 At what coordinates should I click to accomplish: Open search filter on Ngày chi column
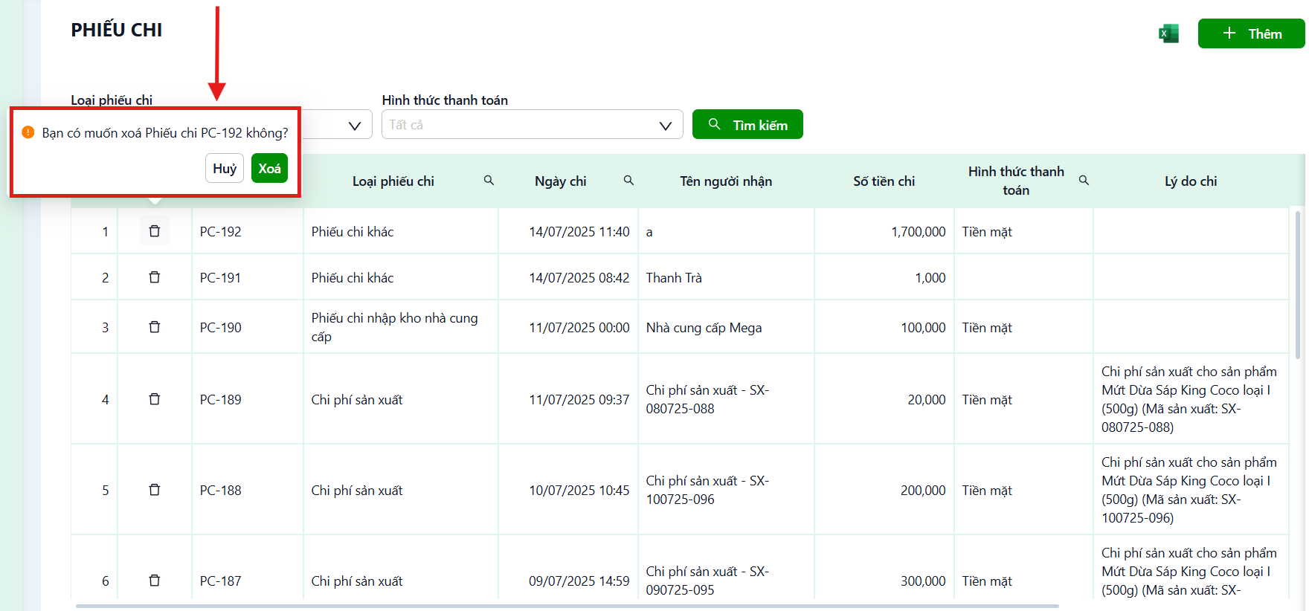[x=628, y=181]
